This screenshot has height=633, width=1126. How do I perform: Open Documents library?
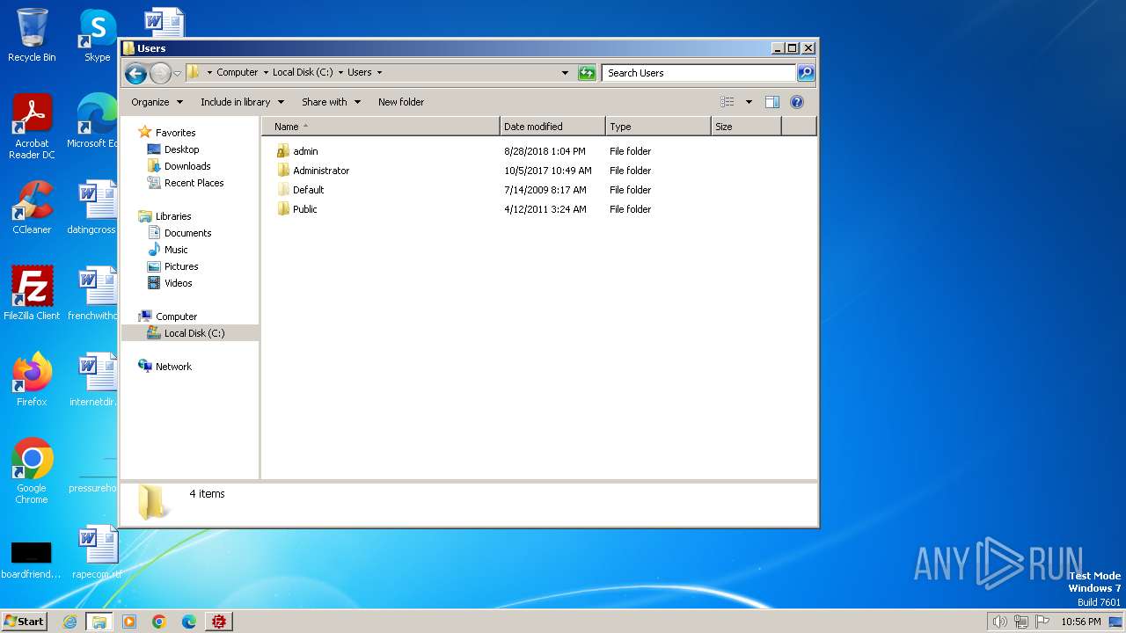187,233
